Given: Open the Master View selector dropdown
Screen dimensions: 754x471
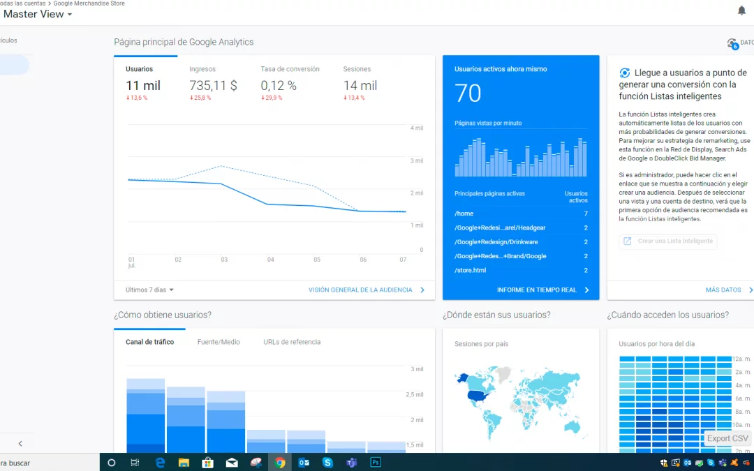Looking at the screenshot, I should (x=38, y=14).
